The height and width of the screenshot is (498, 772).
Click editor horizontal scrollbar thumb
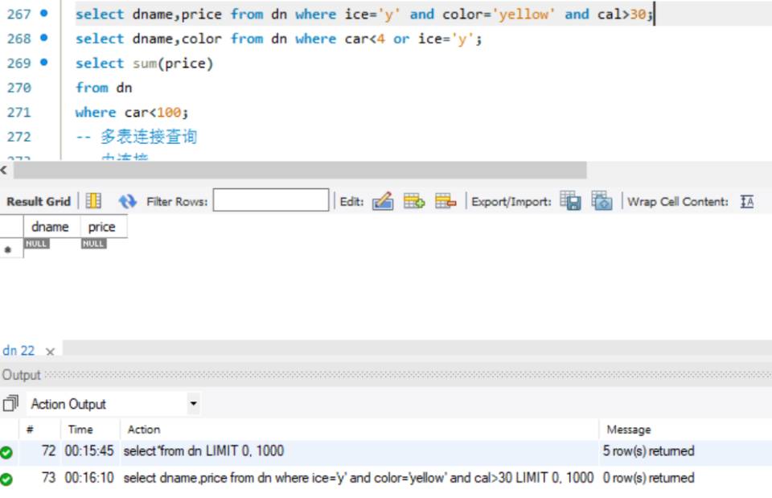300,171
